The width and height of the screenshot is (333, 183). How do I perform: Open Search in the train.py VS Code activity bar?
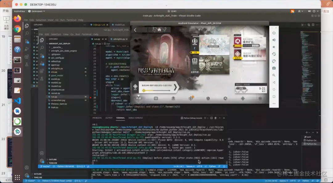(x=27, y=33)
